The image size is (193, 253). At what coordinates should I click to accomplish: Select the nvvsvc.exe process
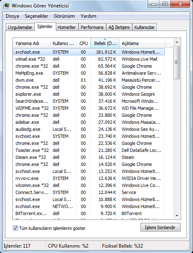tap(89, 178)
